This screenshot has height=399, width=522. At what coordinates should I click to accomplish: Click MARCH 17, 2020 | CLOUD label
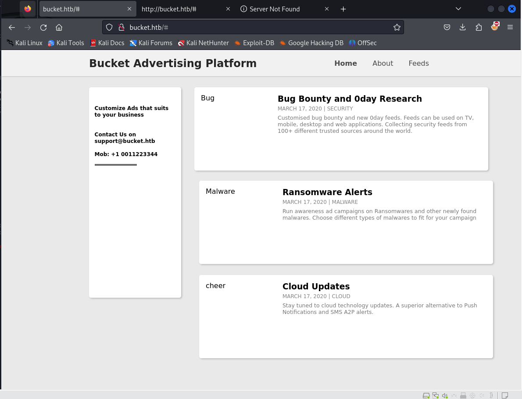click(316, 296)
